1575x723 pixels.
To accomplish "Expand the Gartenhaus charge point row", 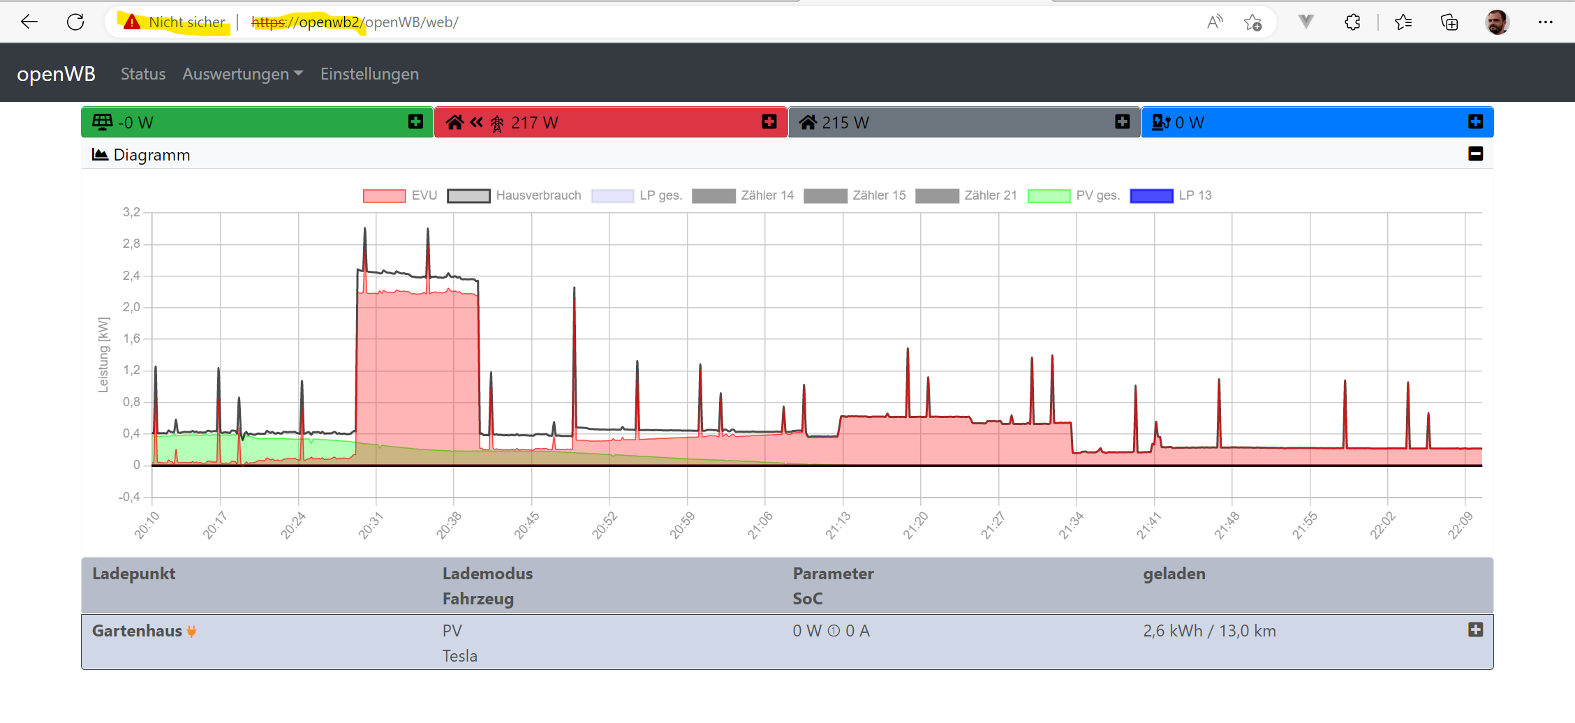I will click(x=1475, y=630).
